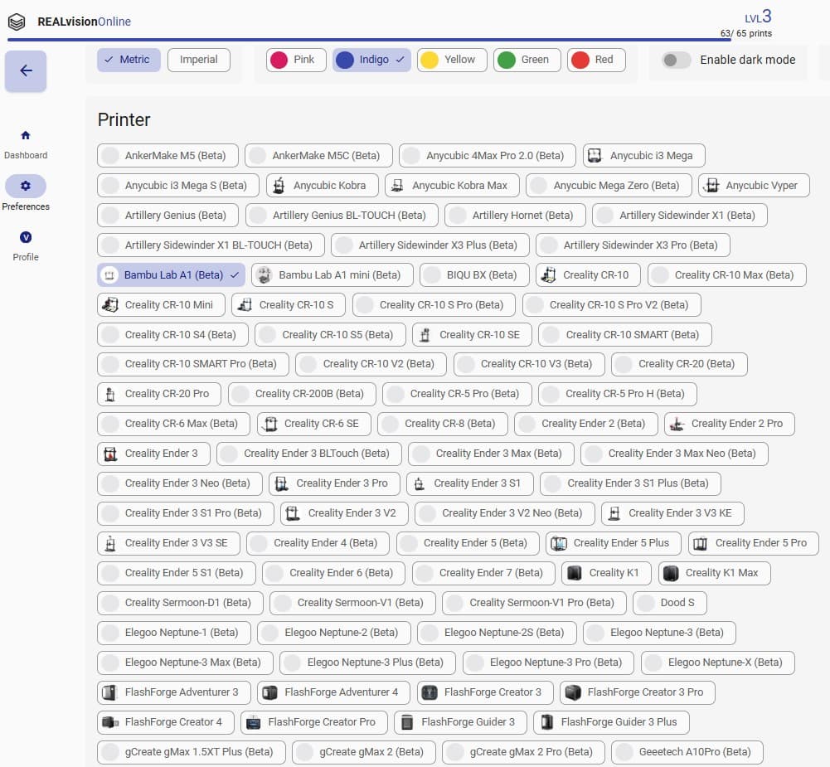The image size is (830, 767).
Task: Click the Creality Ender 3 Pro printer icon
Action: click(281, 483)
